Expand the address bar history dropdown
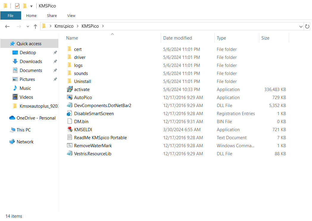Image resolution: width=312 pixels, height=221 pixels. click(301, 26)
